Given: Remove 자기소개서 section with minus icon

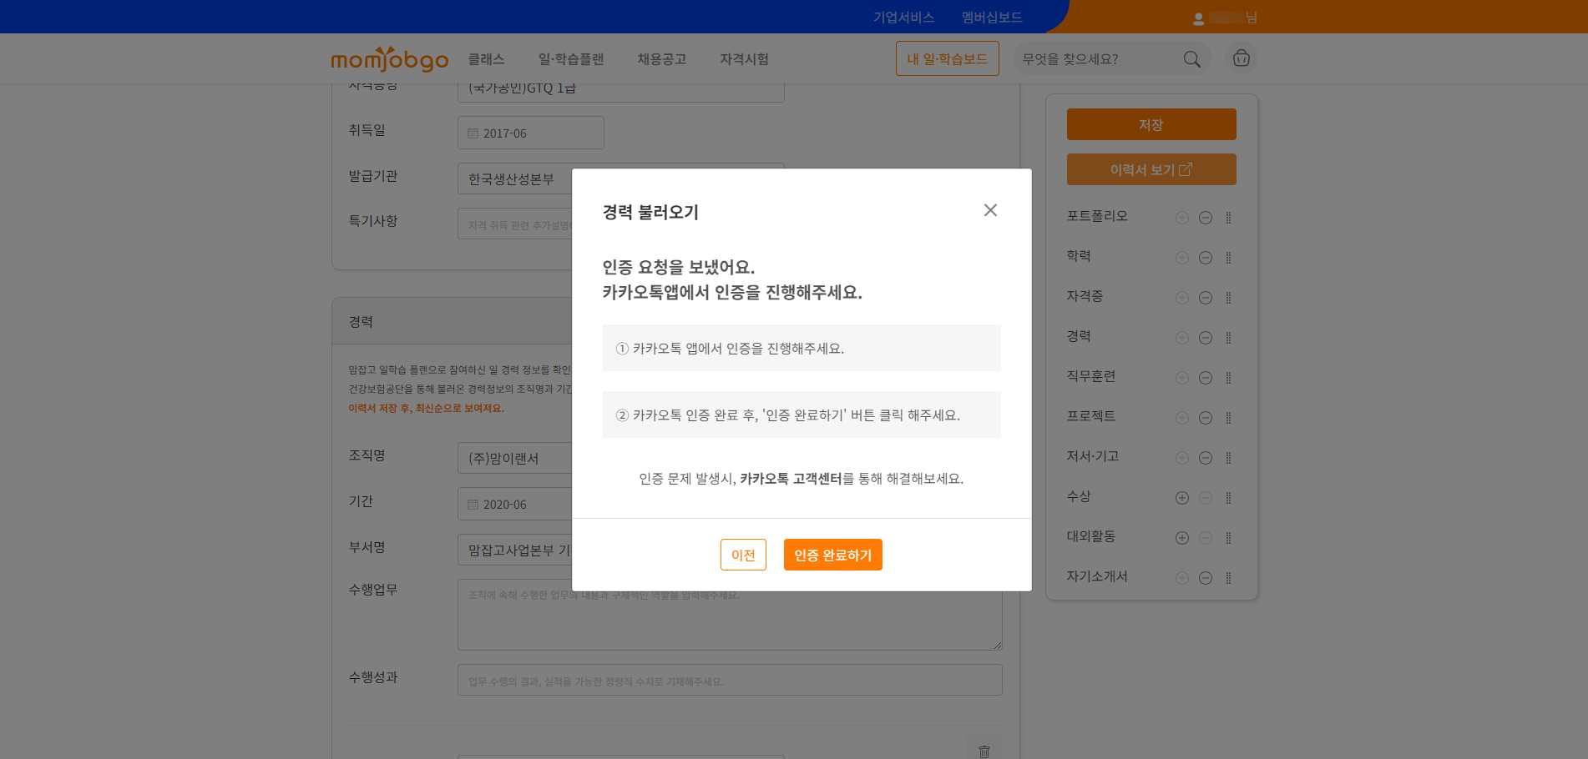Looking at the screenshot, I should tap(1205, 578).
